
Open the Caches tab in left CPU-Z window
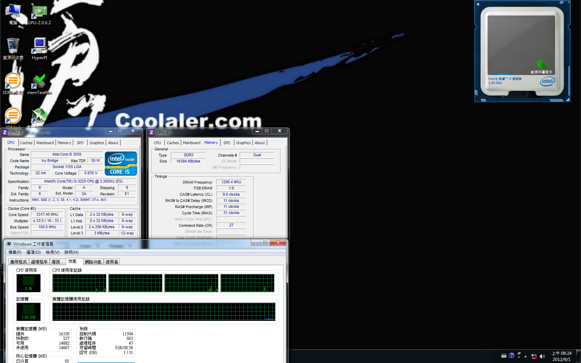point(26,143)
